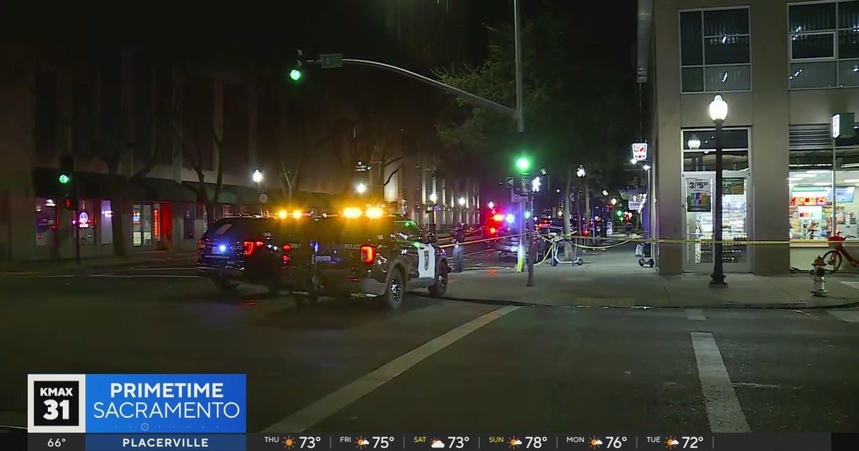Click the MON 76° forecast temperature
The image size is (859, 451).
click(x=616, y=442)
